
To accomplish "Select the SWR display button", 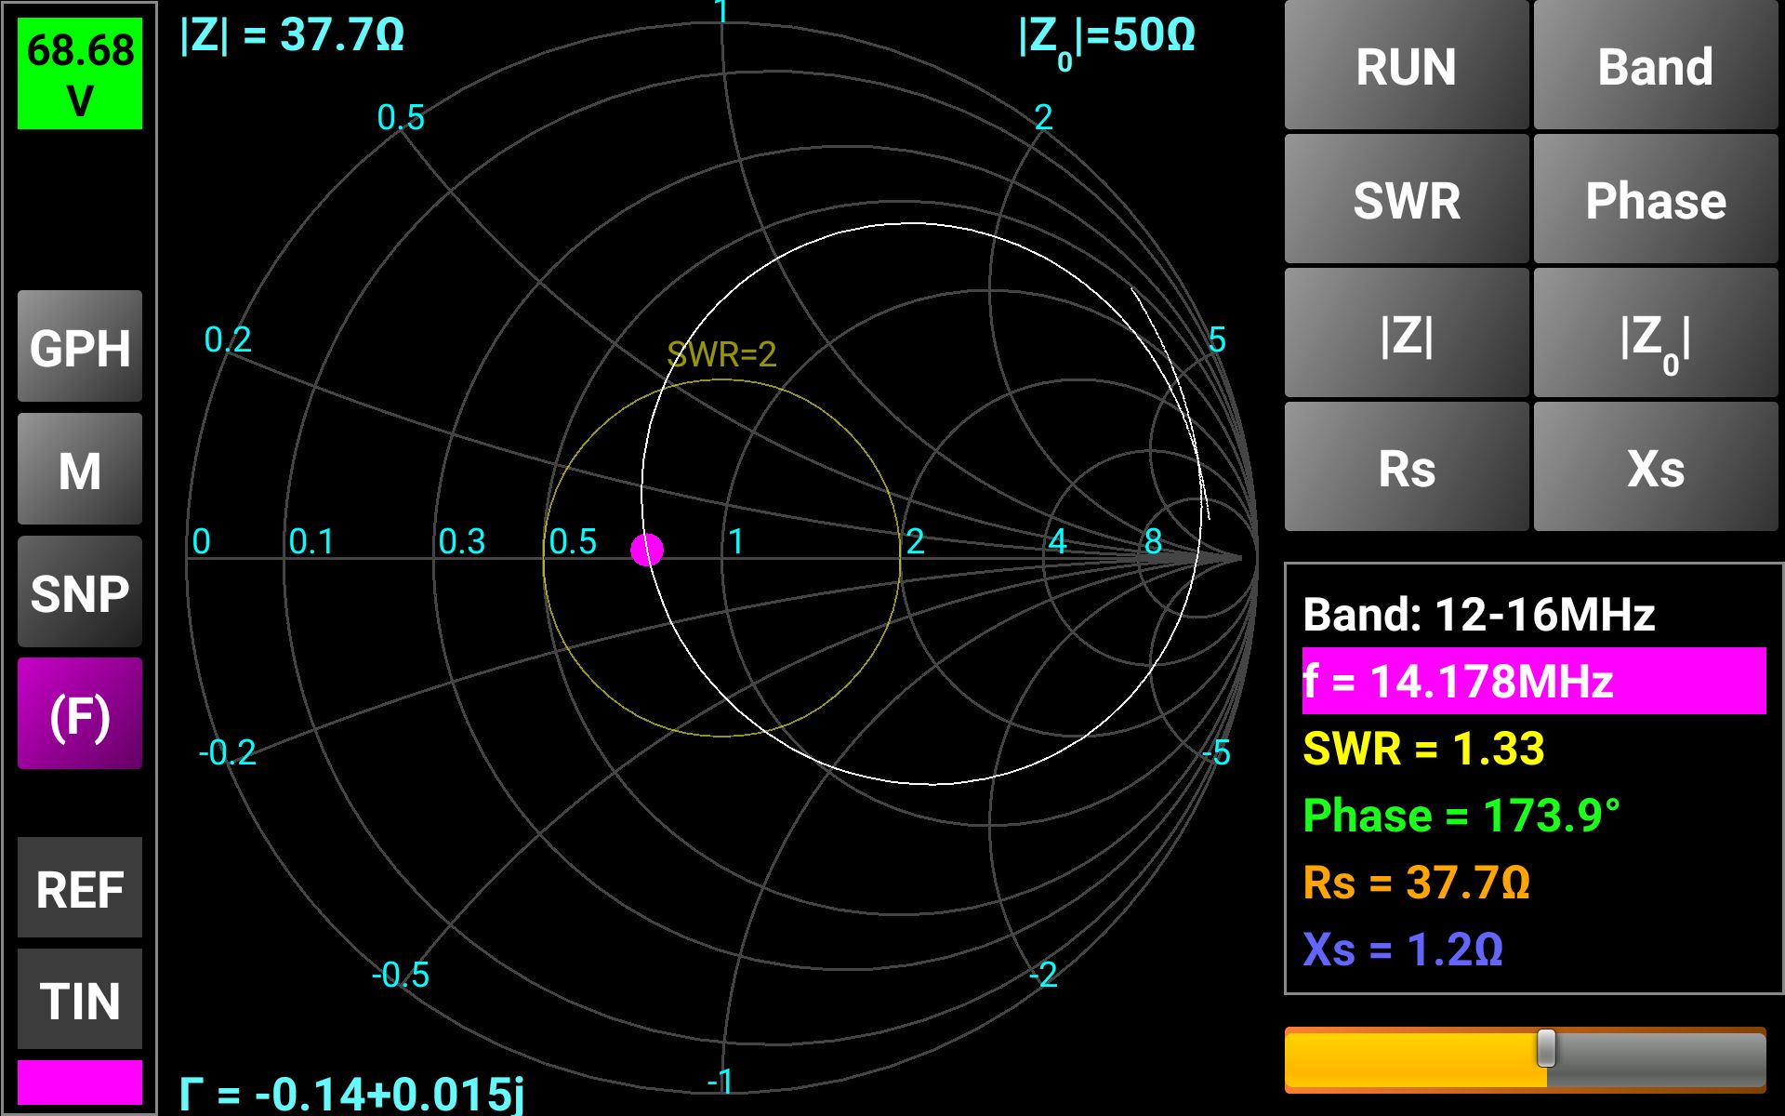I will (1406, 200).
